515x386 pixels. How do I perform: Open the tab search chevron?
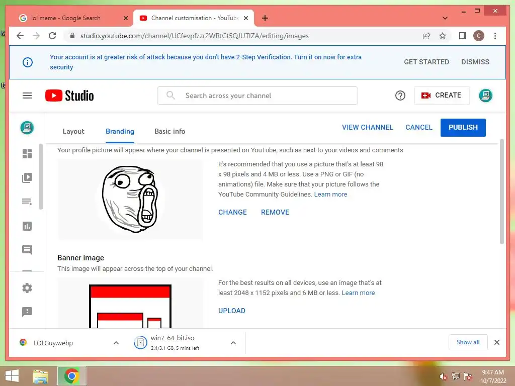point(445,18)
